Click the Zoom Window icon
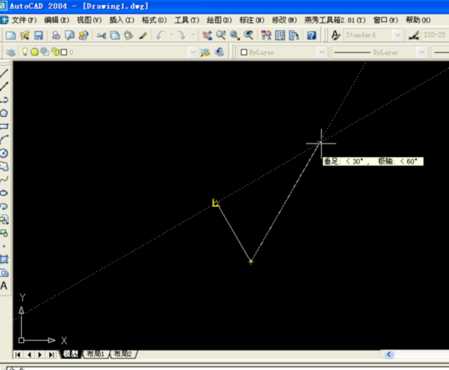449x370 pixels. click(235, 36)
